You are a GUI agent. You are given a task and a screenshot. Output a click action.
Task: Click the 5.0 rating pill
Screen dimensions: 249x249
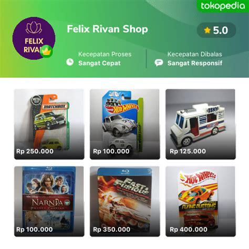(216, 30)
